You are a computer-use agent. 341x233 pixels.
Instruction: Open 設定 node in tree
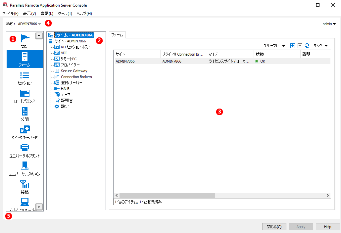[65, 107]
